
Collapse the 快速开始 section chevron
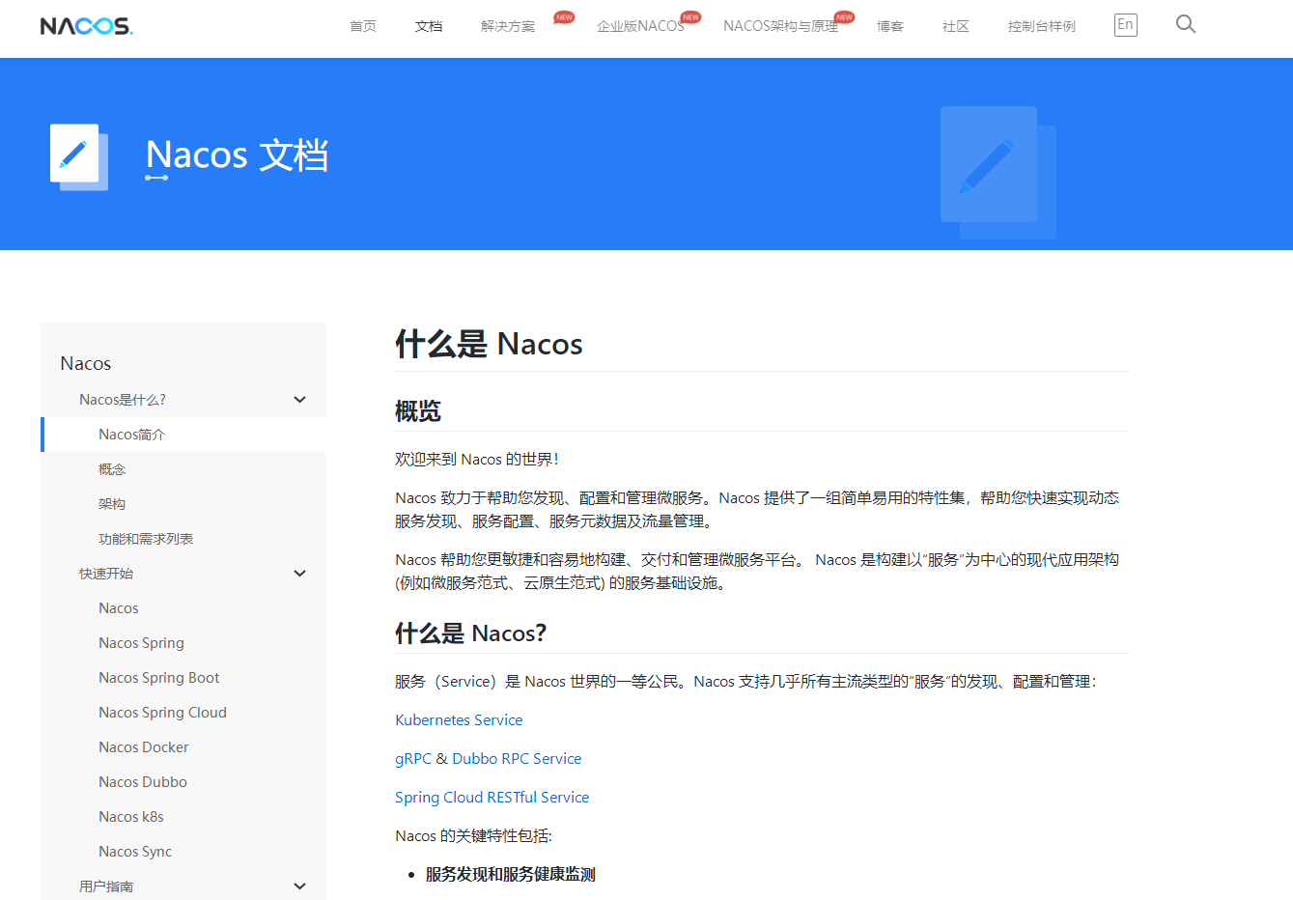coord(299,574)
